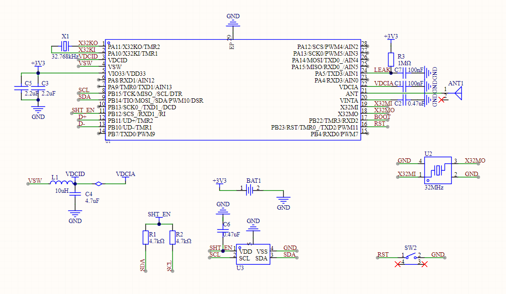Click the SW2 push-button switch symbol
506x294 pixels.
point(410,256)
